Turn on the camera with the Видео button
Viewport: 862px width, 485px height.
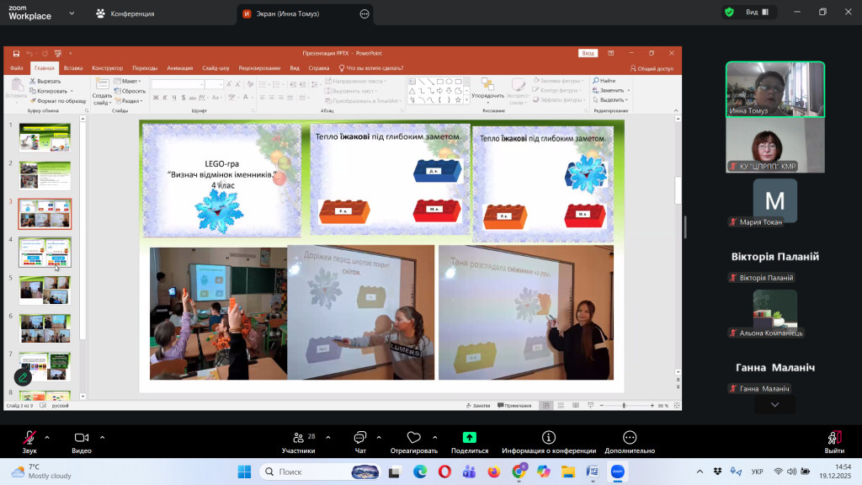(x=82, y=441)
